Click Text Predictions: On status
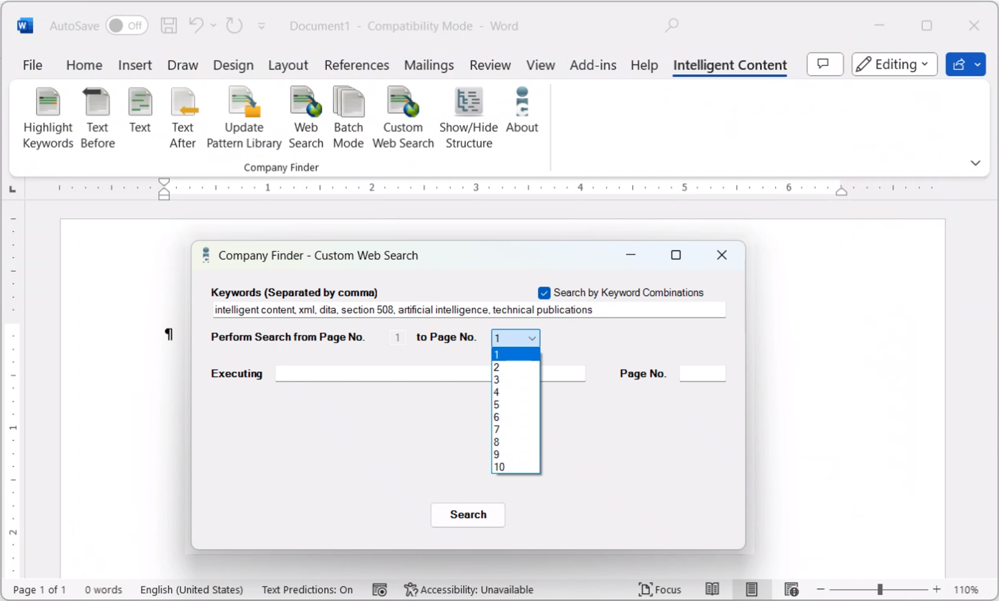The width and height of the screenshot is (999, 601). (307, 589)
